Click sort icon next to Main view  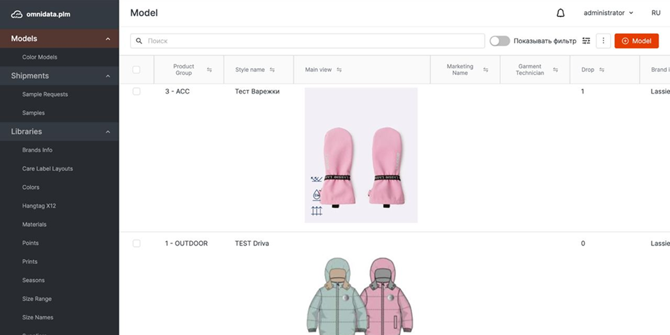coord(339,70)
